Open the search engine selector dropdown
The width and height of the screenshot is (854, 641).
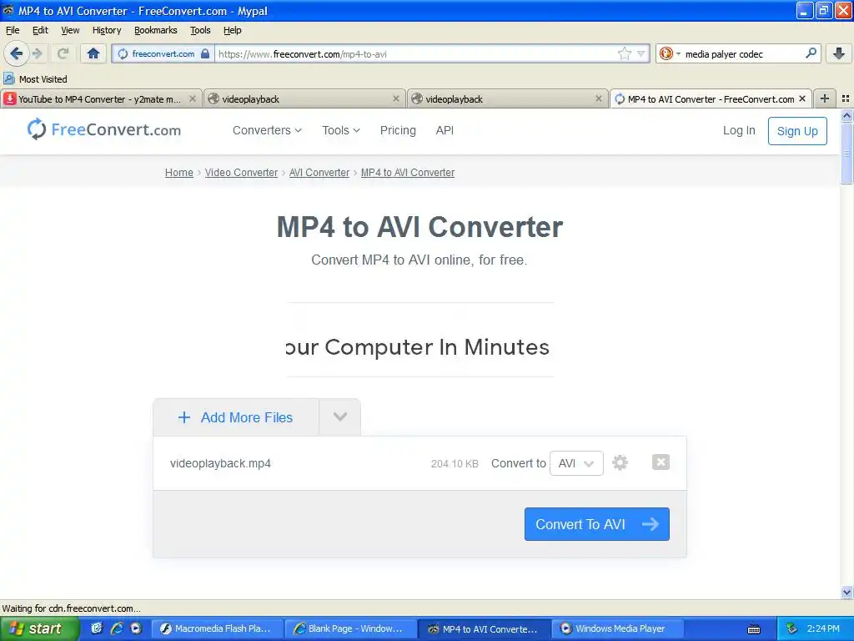click(x=670, y=53)
